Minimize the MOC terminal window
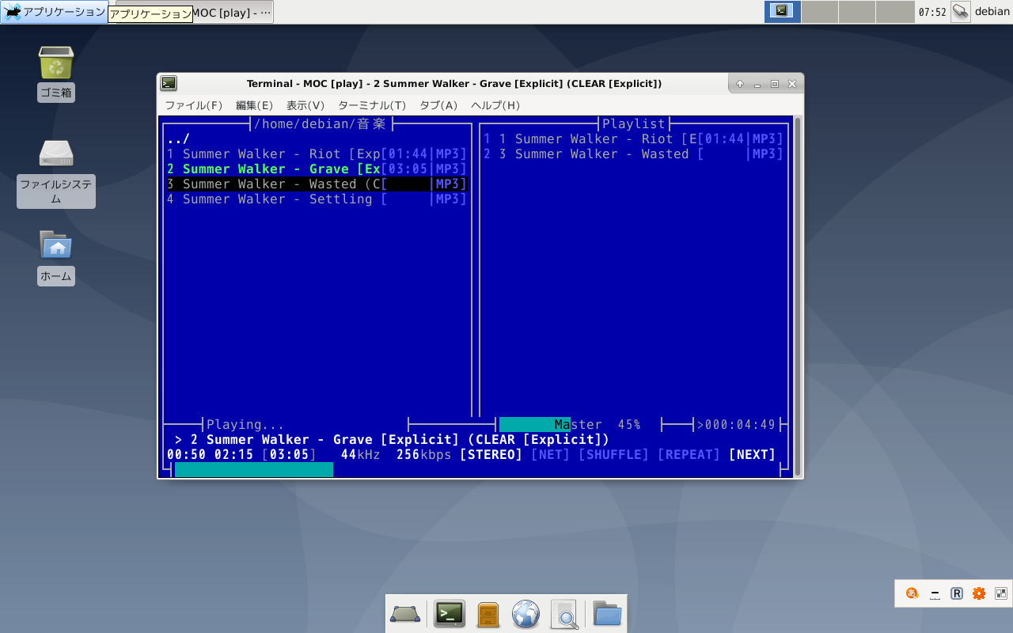 coord(757,84)
